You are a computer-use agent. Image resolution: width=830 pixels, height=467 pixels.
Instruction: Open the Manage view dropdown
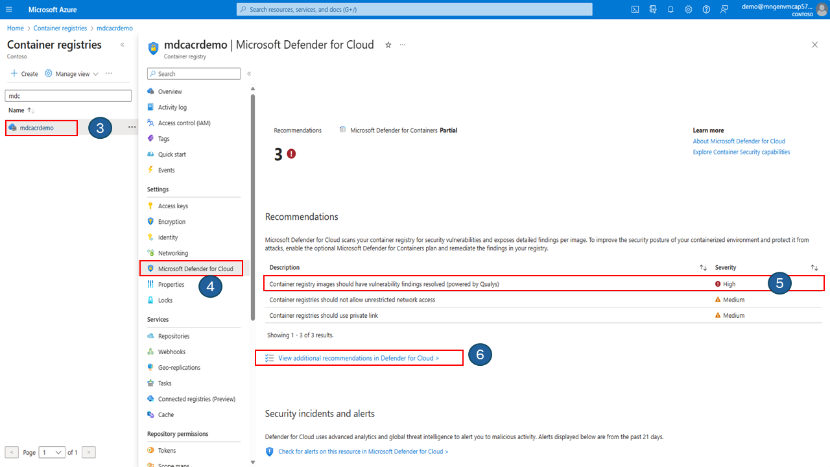point(71,74)
